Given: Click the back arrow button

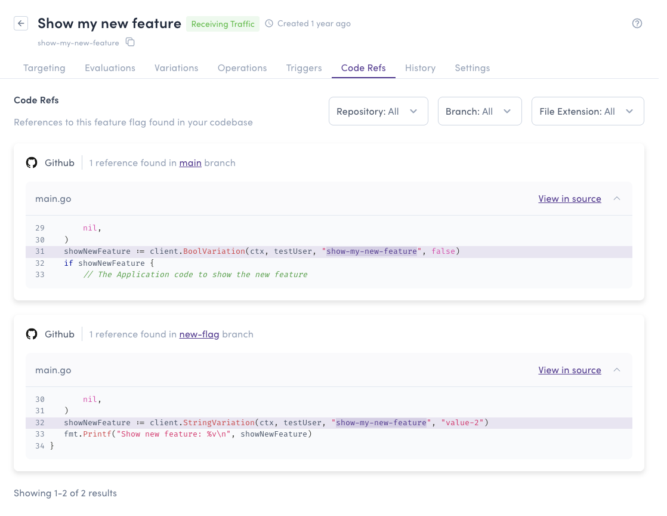Looking at the screenshot, I should pos(21,23).
